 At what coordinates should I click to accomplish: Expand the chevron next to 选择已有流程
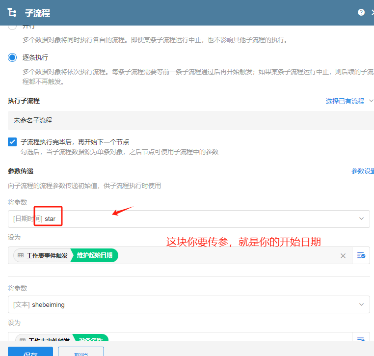pos(371,101)
